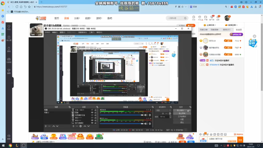Switch to 粉丝团 tab in sidebar
The height and width of the screenshot is (148, 263).
[239, 30]
